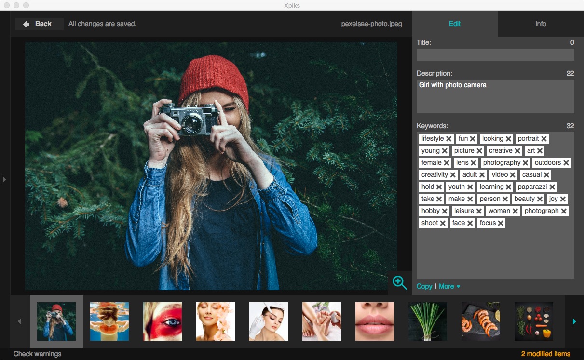584x360 pixels.
Task: Click the left arrow in the thumbnail strip
Action: point(20,321)
